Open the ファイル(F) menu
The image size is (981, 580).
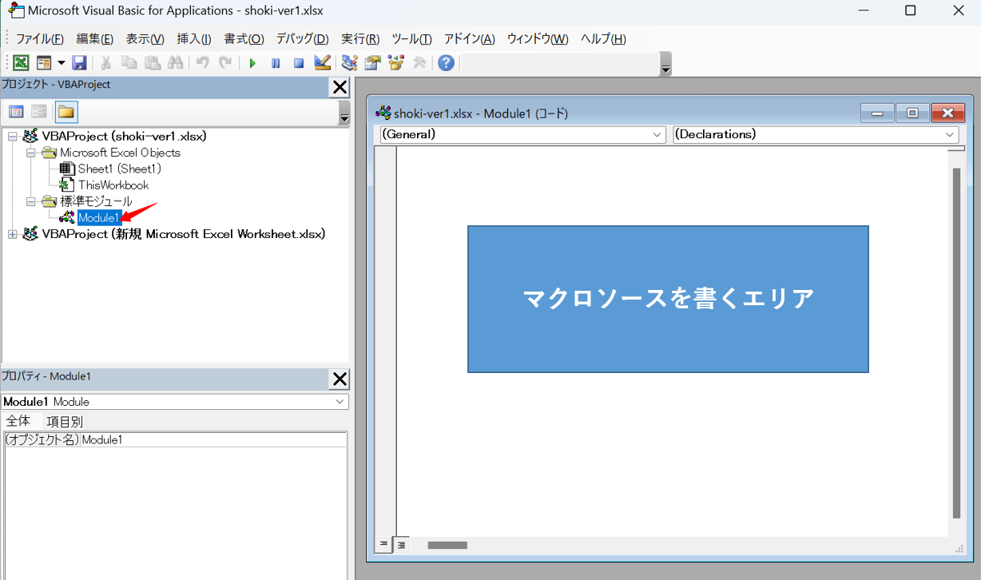(40, 39)
